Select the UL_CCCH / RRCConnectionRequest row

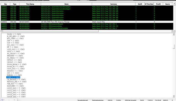pyautogui.click(x=87, y=24)
